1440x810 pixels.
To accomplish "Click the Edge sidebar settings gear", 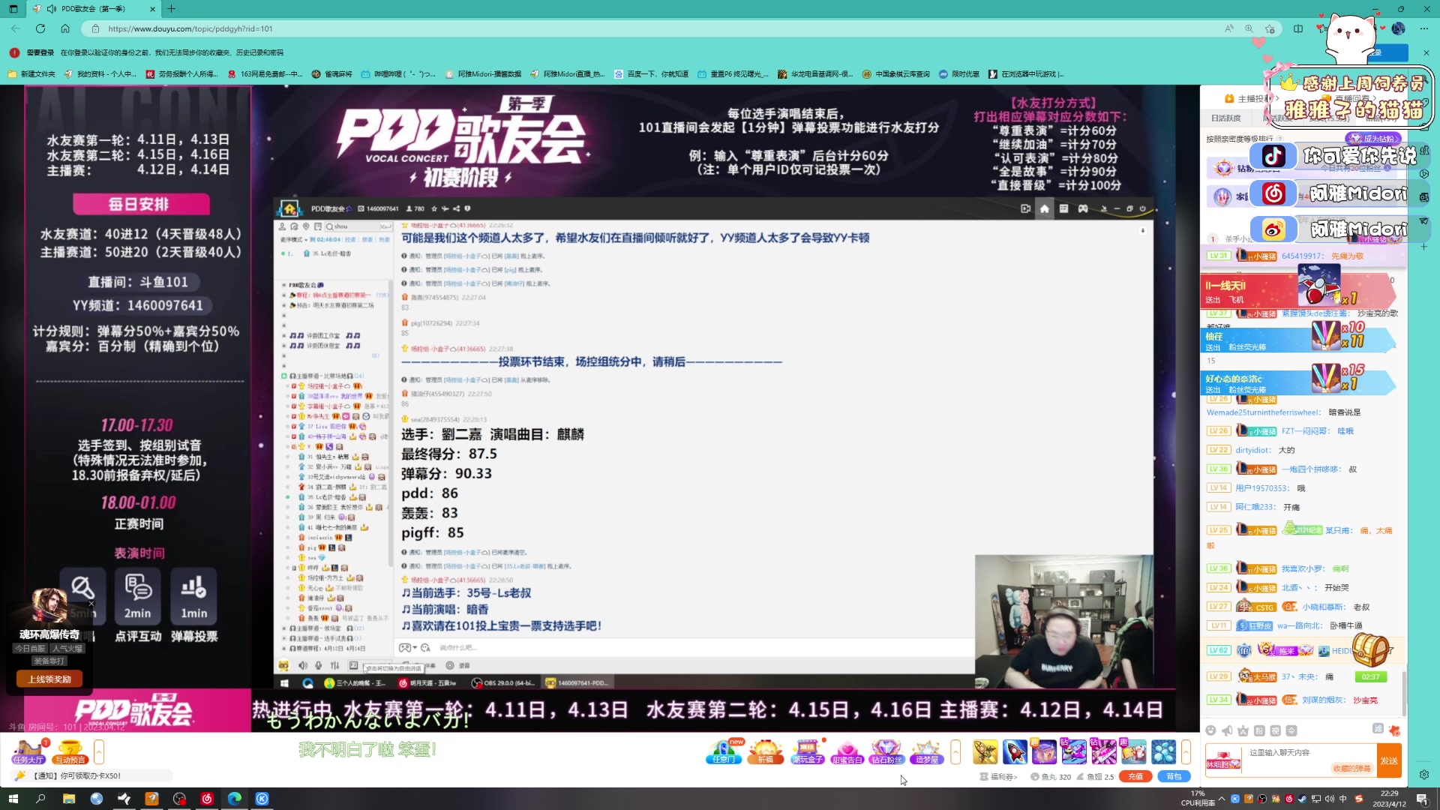I will (x=1424, y=775).
